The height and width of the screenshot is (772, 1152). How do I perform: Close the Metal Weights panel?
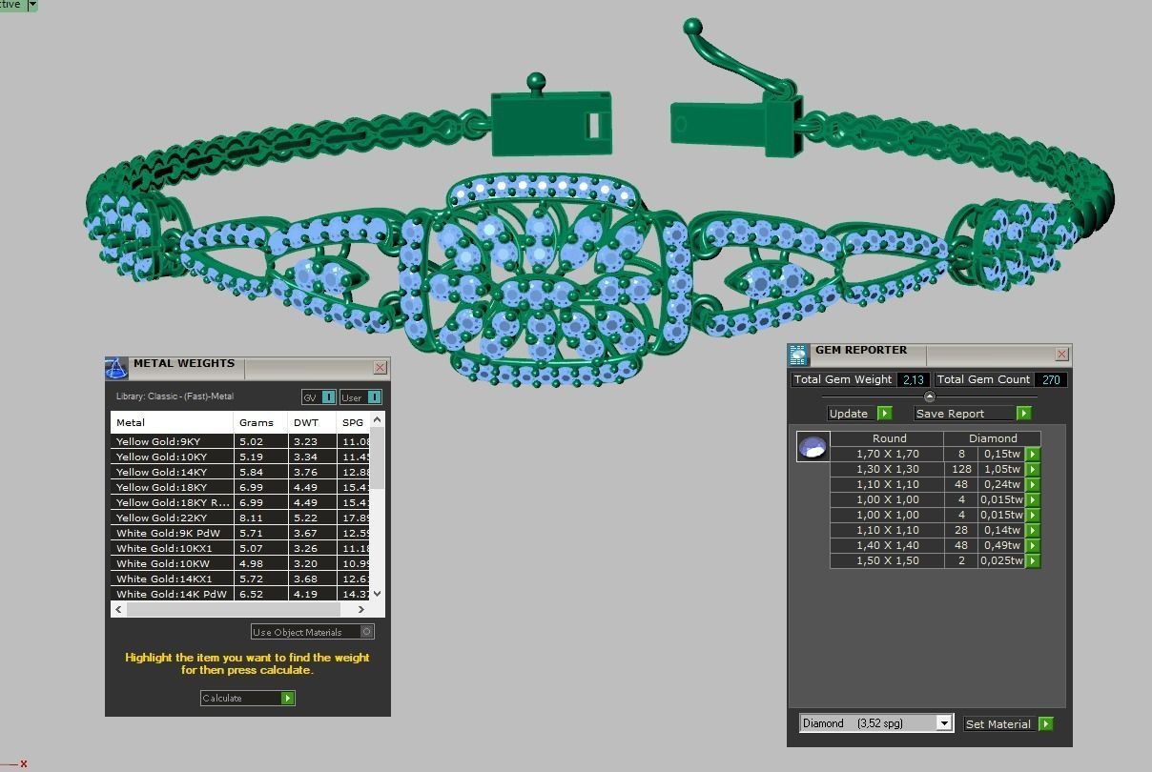tap(380, 367)
